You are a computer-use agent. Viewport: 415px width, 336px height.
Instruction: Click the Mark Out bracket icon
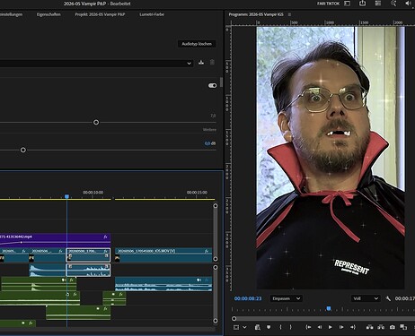pyautogui.click(x=290, y=327)
